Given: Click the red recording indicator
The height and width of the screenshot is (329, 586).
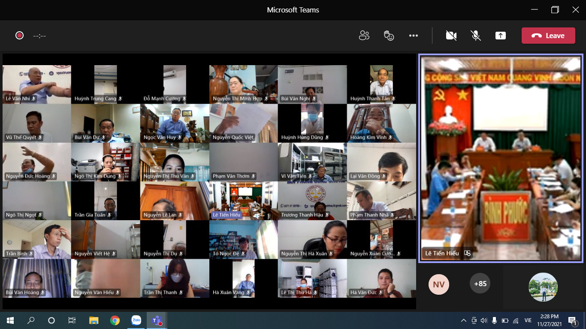Looking at the screenshot, I should point(19,36).
